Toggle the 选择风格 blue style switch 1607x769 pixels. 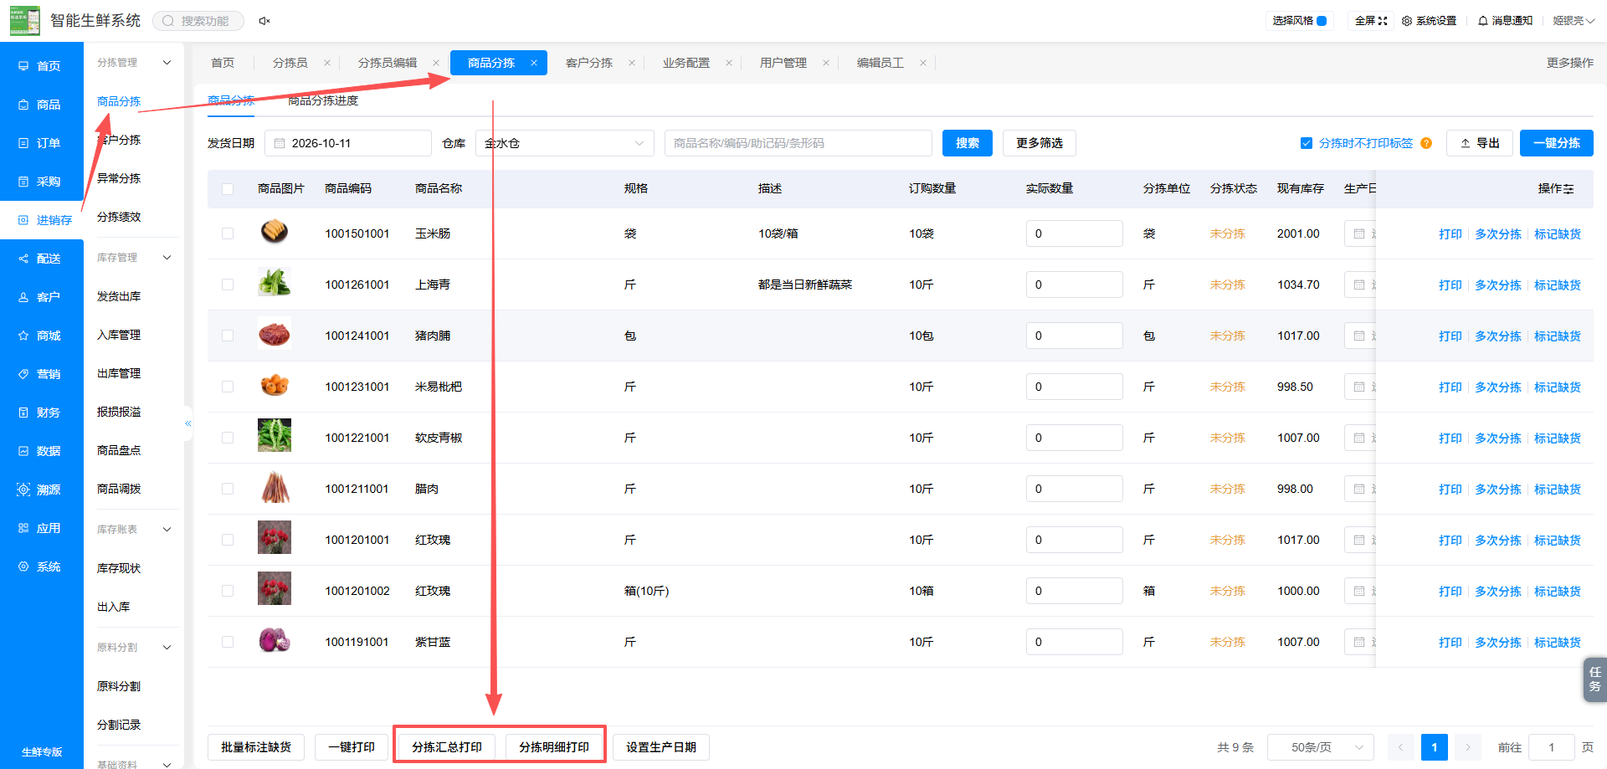[x=1322, y=21]
